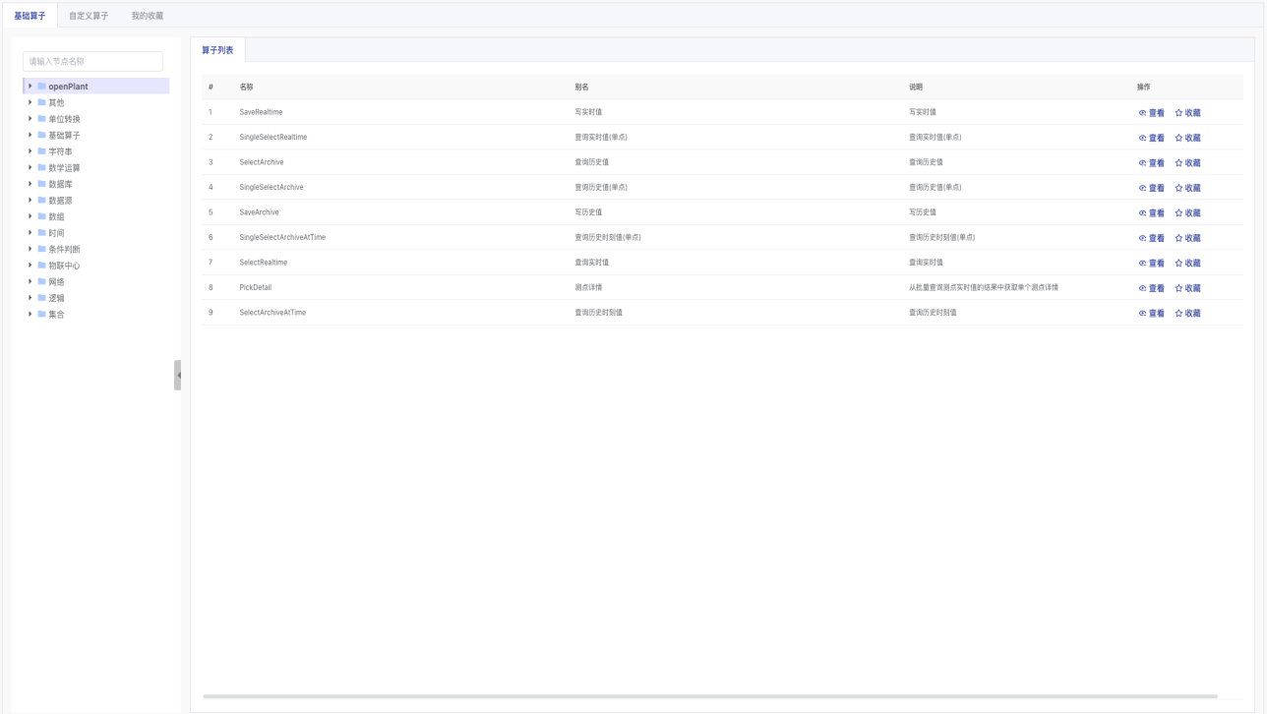
Task: Favorite the SingleSelectArchiveAtTime operator
Action: pos(1187,238)
